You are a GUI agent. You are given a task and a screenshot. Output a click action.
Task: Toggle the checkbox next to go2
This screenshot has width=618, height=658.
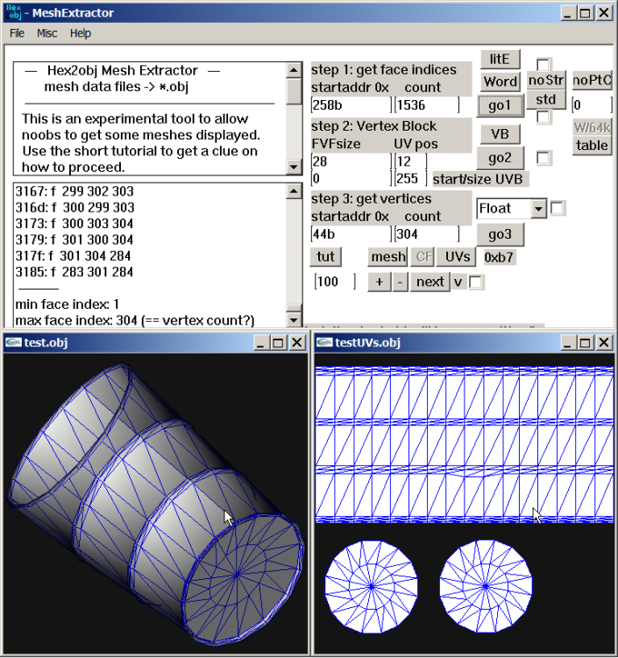pos(543,158)
